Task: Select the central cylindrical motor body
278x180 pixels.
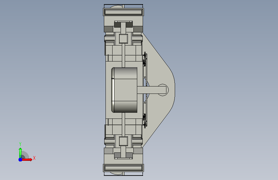Action: [x=124, y=90]
